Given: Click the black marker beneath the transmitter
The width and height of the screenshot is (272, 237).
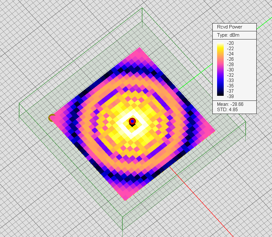Looking at the screenshot, I should 132,125.
